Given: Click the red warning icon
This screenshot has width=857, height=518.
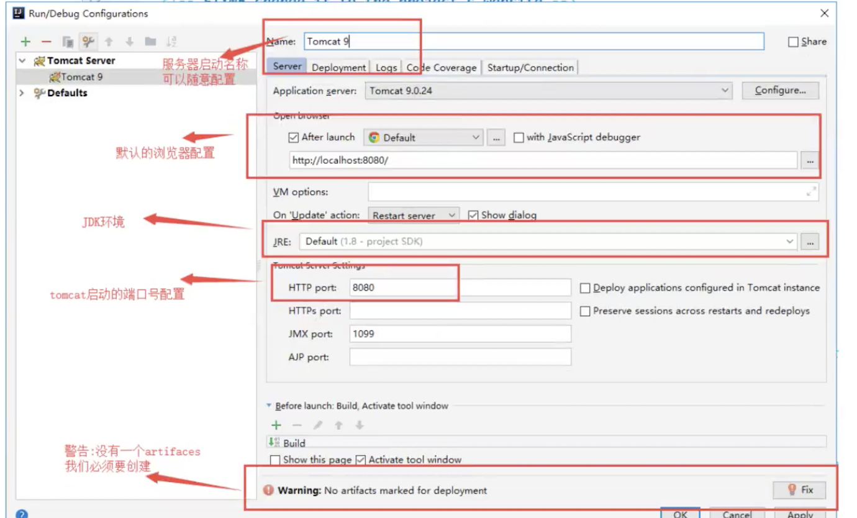Looking at the screenshot, I should pos(268,490).
